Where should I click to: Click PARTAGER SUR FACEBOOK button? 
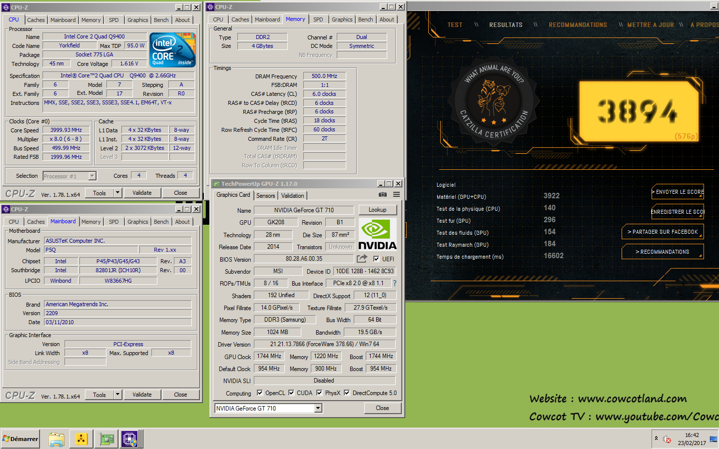click(x=663, y=232)
